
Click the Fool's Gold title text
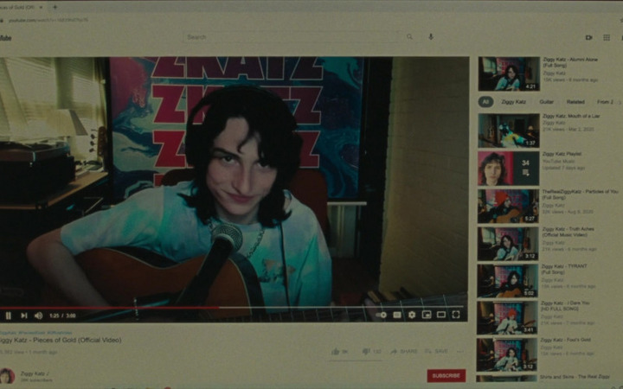565,340
